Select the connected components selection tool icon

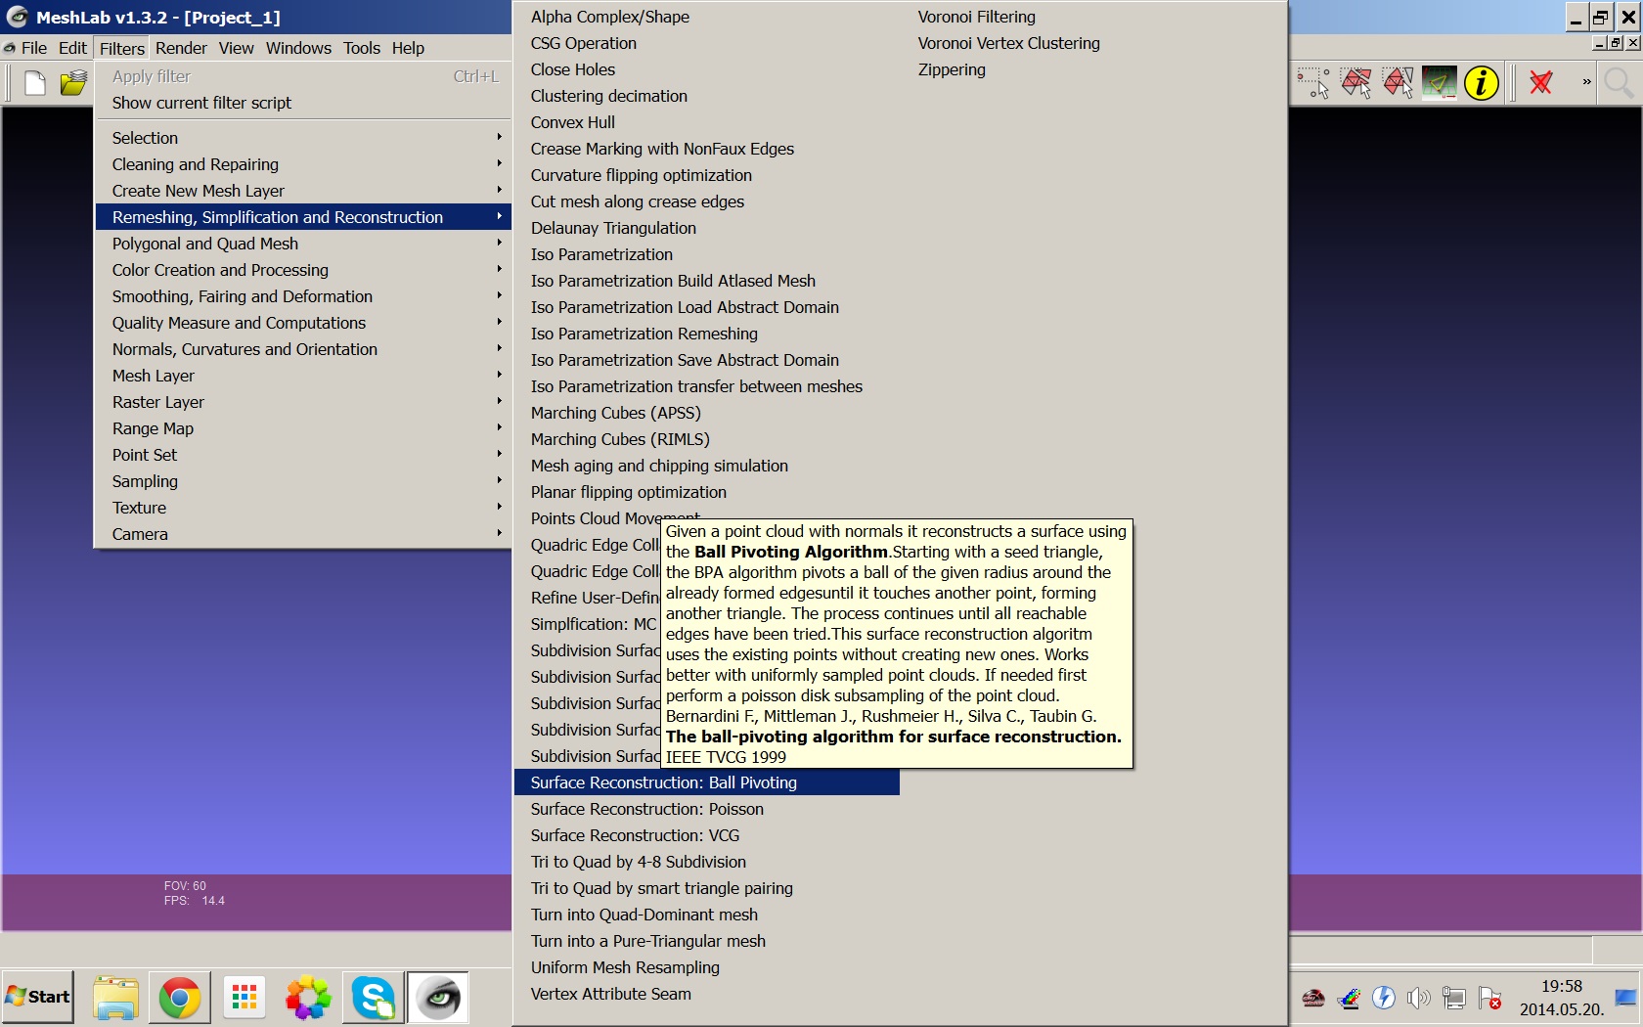(1355, 83)
